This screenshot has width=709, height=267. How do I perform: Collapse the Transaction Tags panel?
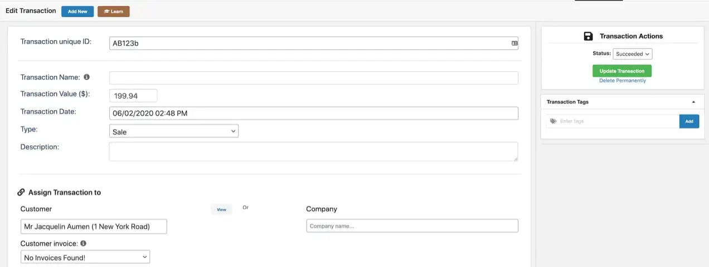point(693,102)
